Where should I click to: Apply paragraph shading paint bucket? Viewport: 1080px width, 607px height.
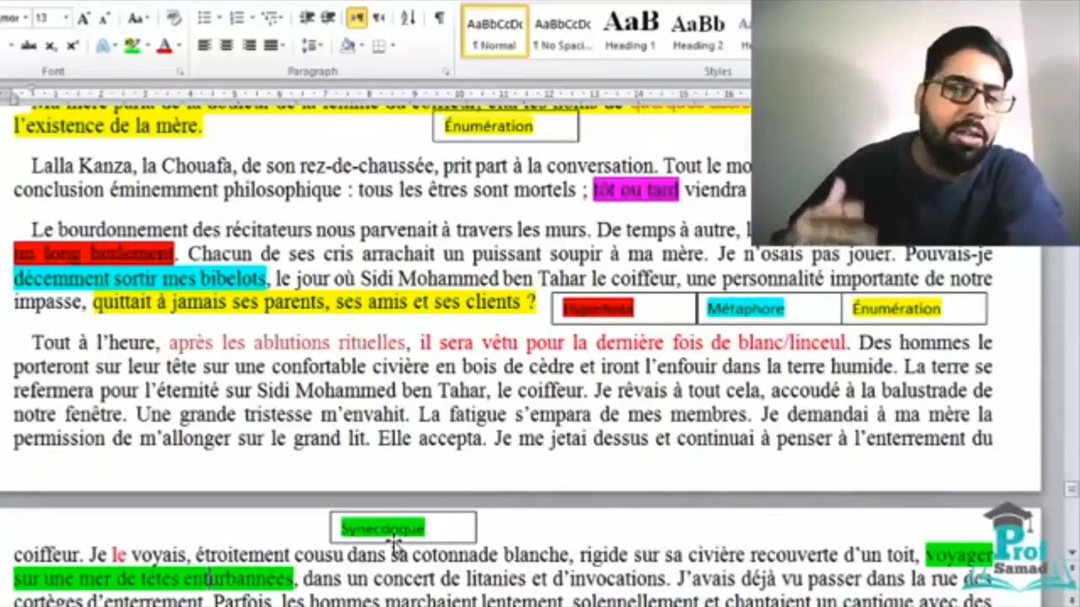coord(347,46)
